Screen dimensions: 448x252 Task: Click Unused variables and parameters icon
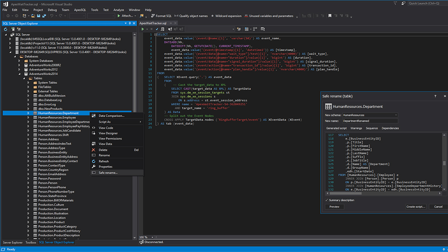click(246, 16)
